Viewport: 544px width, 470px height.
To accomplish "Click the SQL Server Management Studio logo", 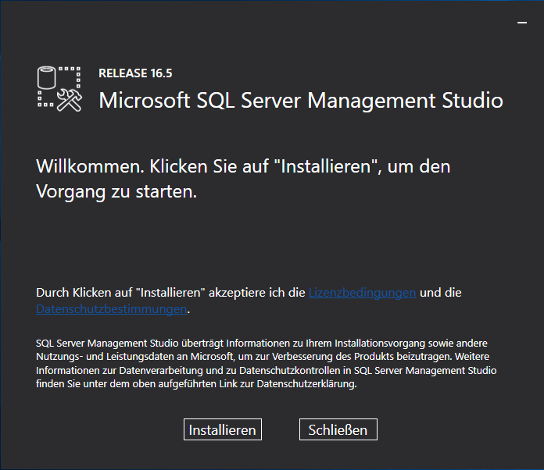I will tap(59, 87).
